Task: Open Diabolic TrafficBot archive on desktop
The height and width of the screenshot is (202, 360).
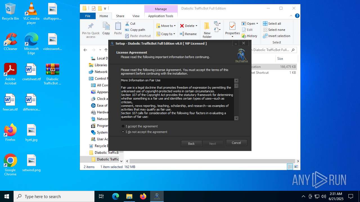Action: (x=52, y=74)
